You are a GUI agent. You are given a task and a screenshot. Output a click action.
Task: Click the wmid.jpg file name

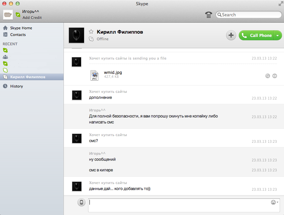113,73
